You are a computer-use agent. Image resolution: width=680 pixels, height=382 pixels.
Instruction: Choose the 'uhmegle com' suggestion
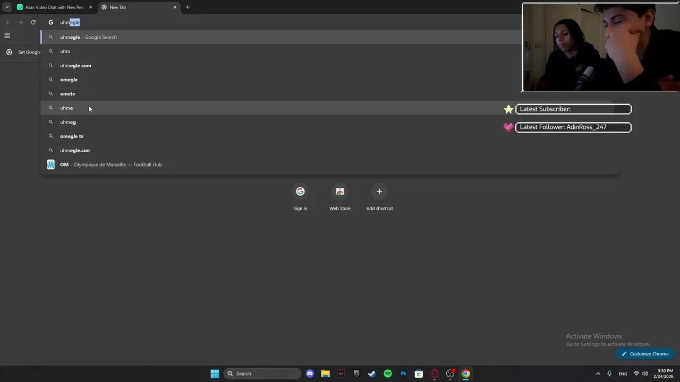[330, 65]
